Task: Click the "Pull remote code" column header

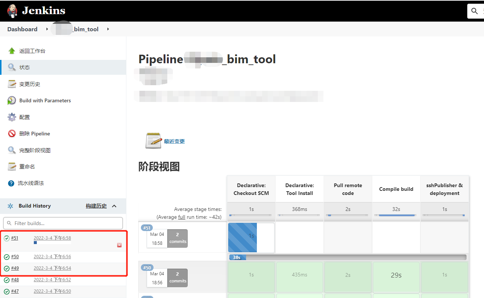Action: [348, 189]
